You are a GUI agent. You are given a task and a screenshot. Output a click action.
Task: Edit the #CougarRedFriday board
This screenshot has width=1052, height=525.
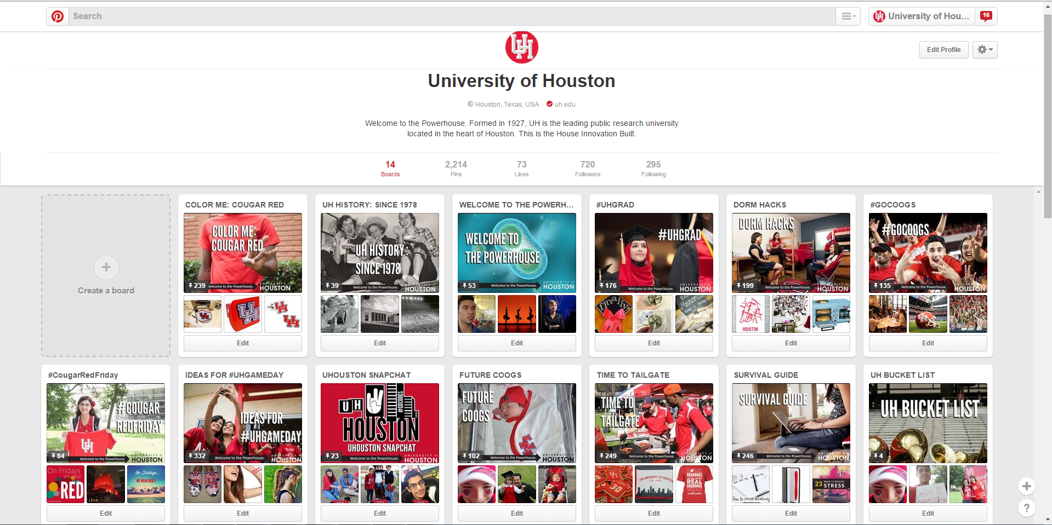pyautogui.click(x=106, y=514)
